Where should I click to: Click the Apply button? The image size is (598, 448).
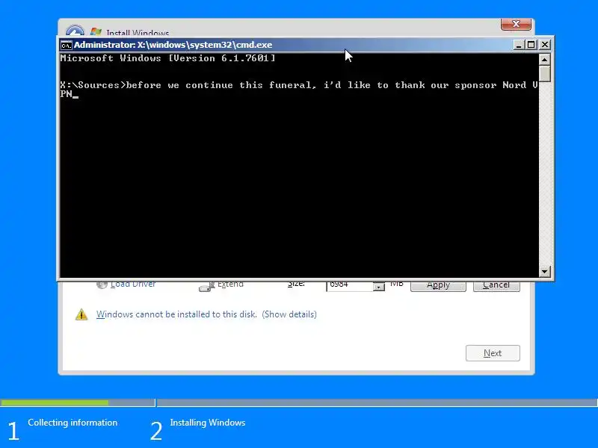point(438,285)
